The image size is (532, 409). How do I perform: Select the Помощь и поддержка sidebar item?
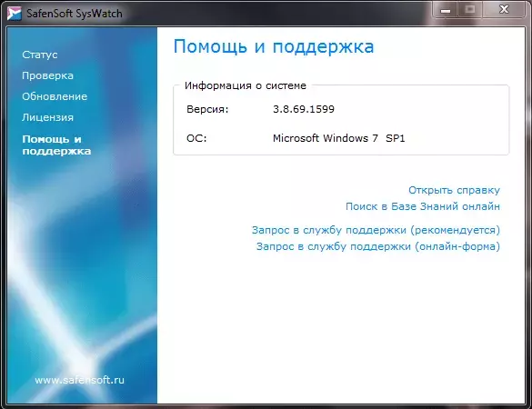click(x=56, y=145)
